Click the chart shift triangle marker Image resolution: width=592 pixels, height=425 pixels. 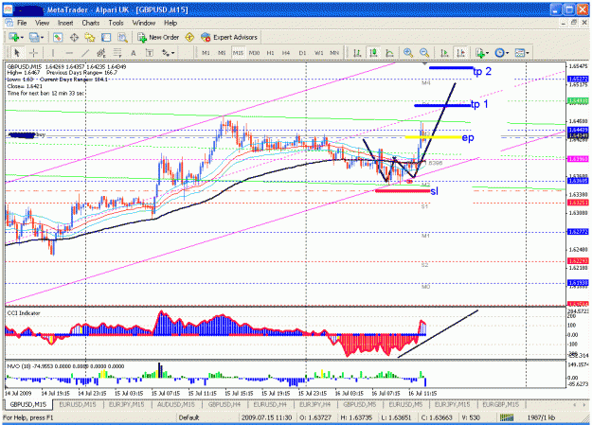(x=424, y=63)
